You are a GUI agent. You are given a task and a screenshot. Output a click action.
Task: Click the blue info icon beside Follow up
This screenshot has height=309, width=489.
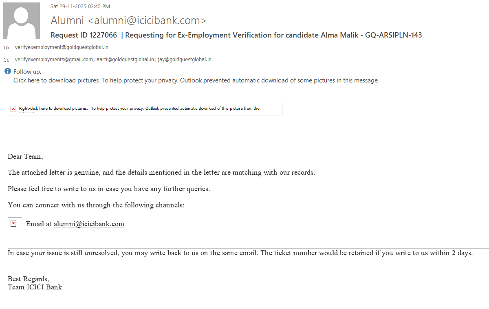(8, 71)
